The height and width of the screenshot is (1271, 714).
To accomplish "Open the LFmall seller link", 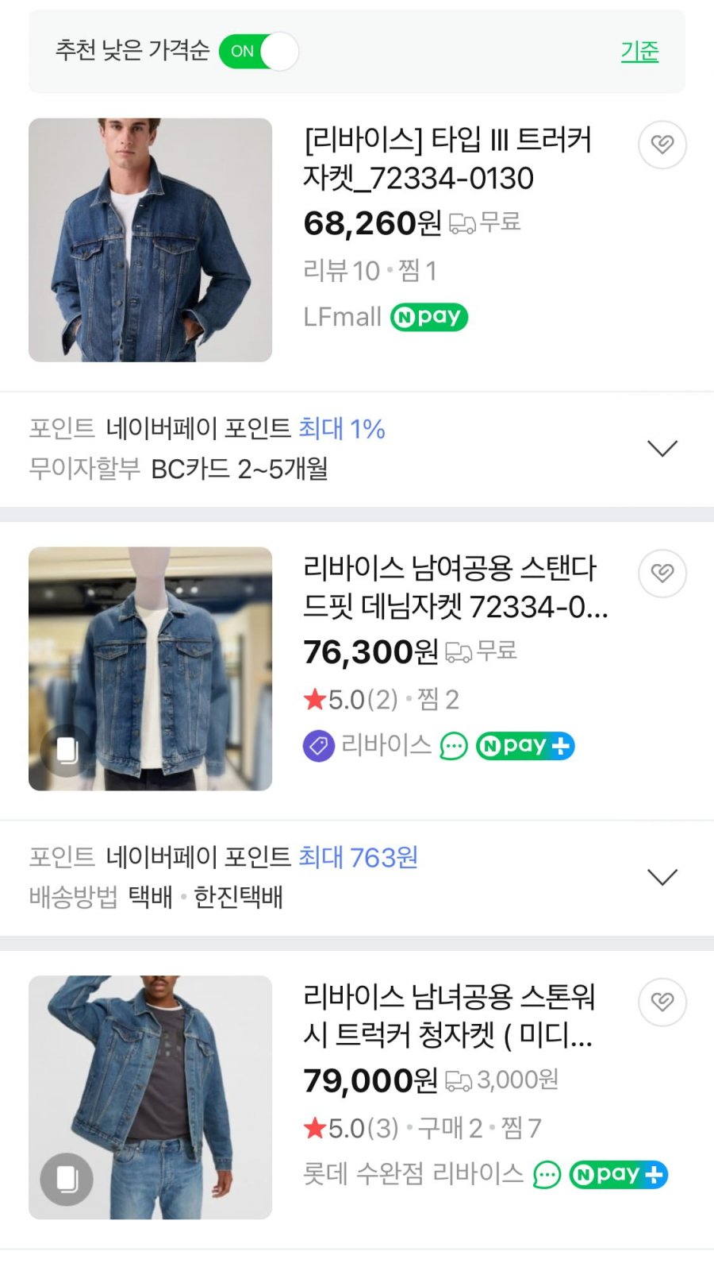I will point(343,317).
